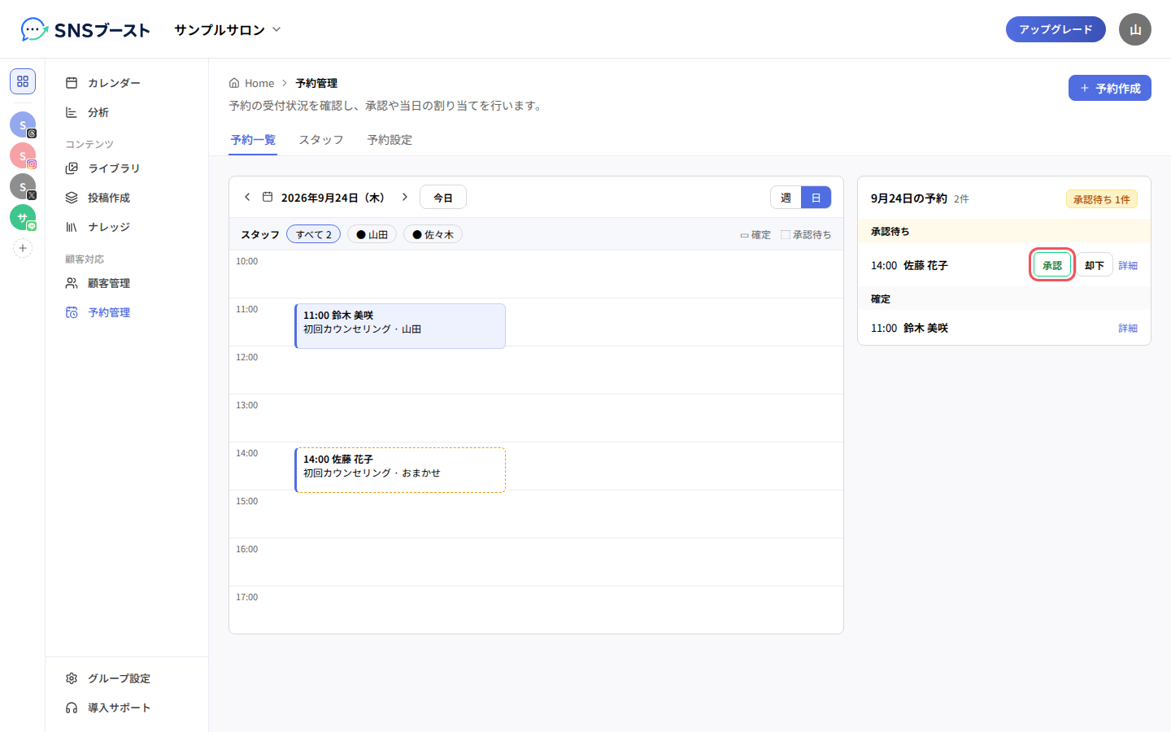Go to previous day with left arrow
Screen dimensions: 1171x732
tap(247, 197)
